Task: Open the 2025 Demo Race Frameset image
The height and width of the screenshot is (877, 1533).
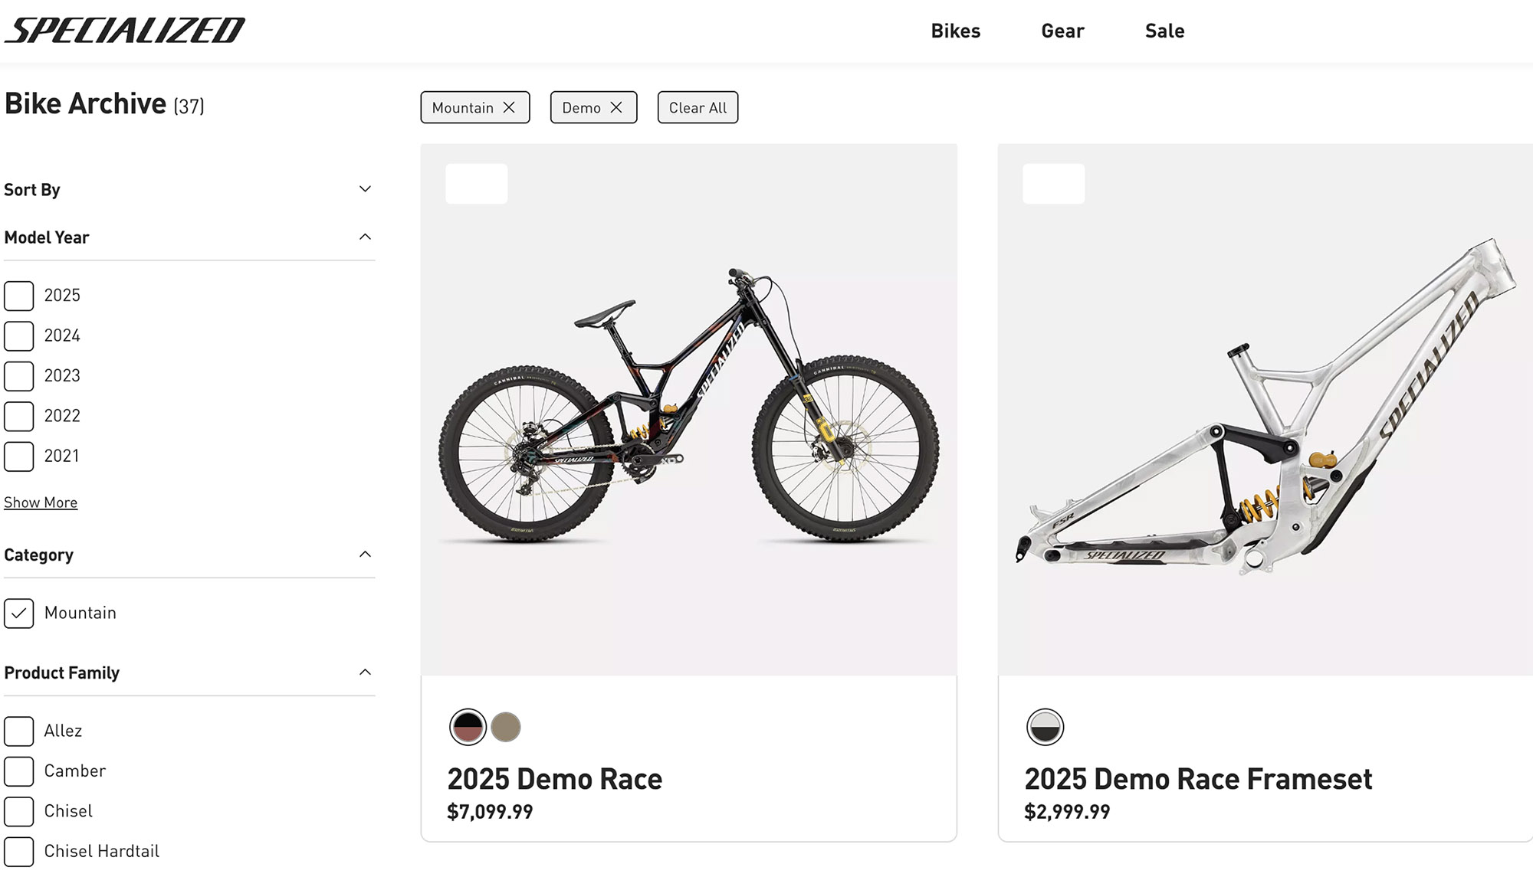Action: tap(1265, 410)
